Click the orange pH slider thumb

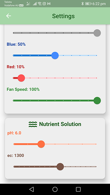tap(41, 144)
